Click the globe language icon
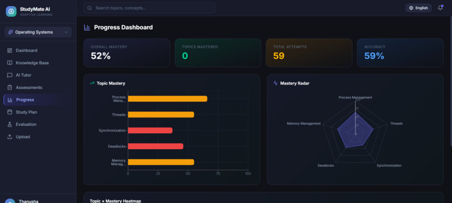Viewport: 452px width, 203px height. point(411,8)
